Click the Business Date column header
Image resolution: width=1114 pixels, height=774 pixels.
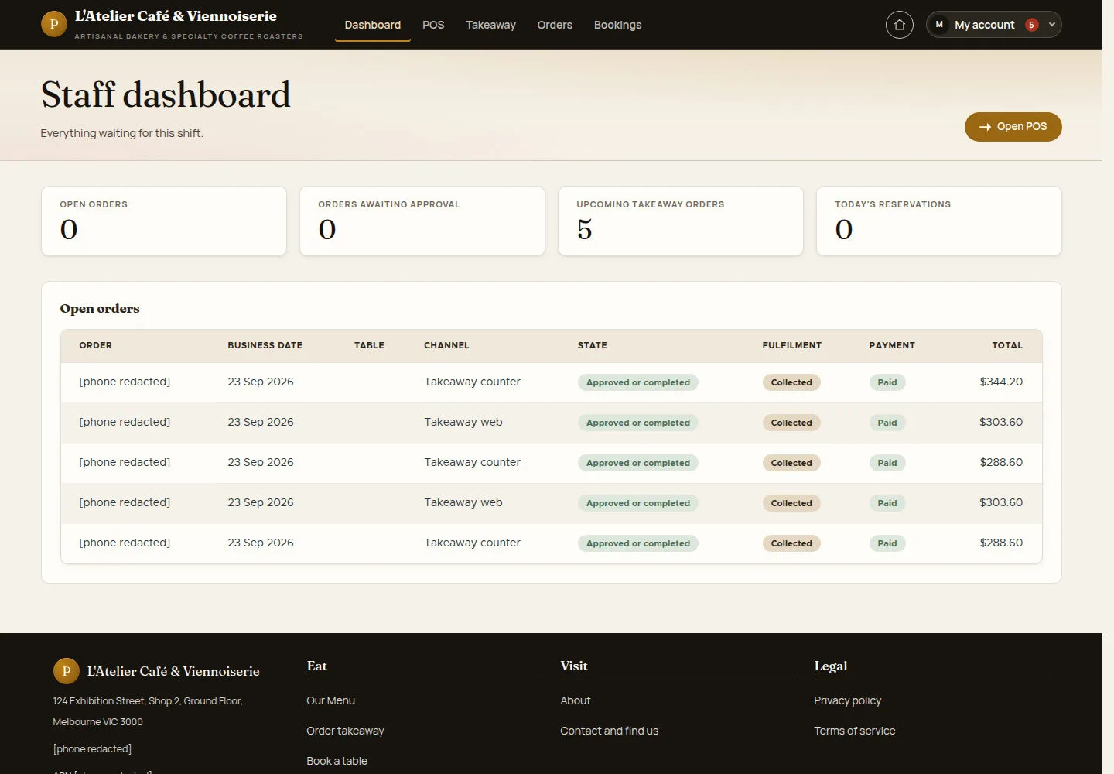point(265,345)
